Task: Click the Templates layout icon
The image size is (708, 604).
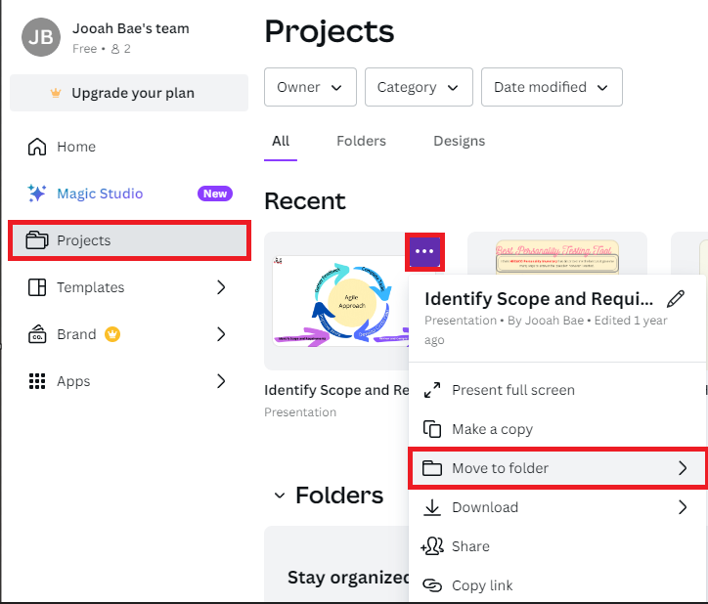Action: point(37,287)
